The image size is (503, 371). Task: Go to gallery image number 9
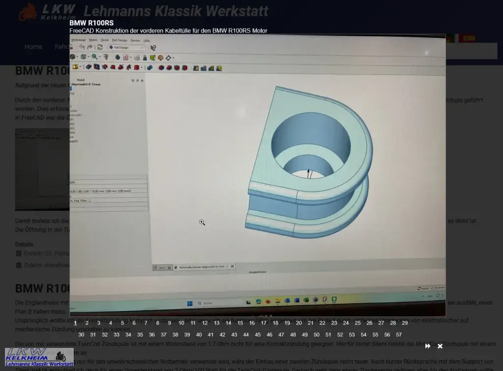pyautogui.click(x=169, y=323)
